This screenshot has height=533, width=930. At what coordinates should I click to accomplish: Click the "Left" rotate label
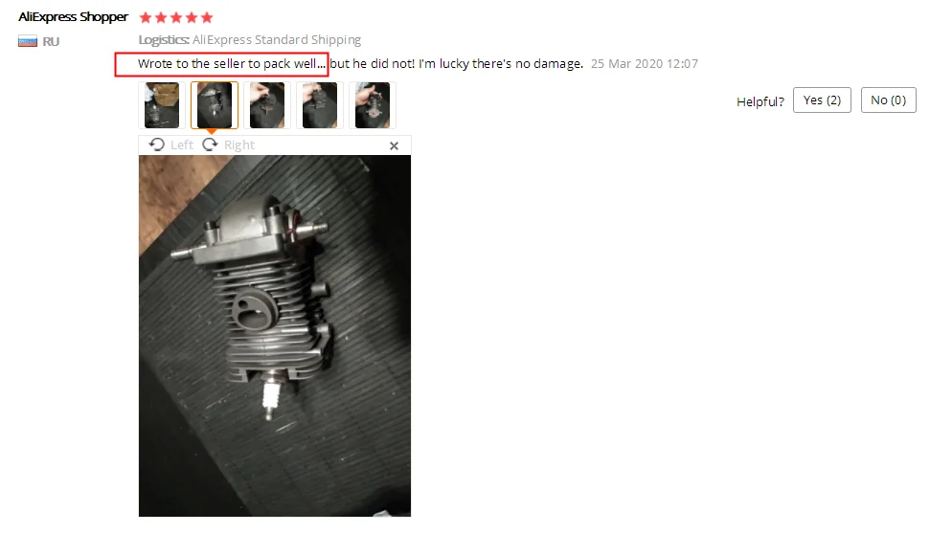click(181, 145)
